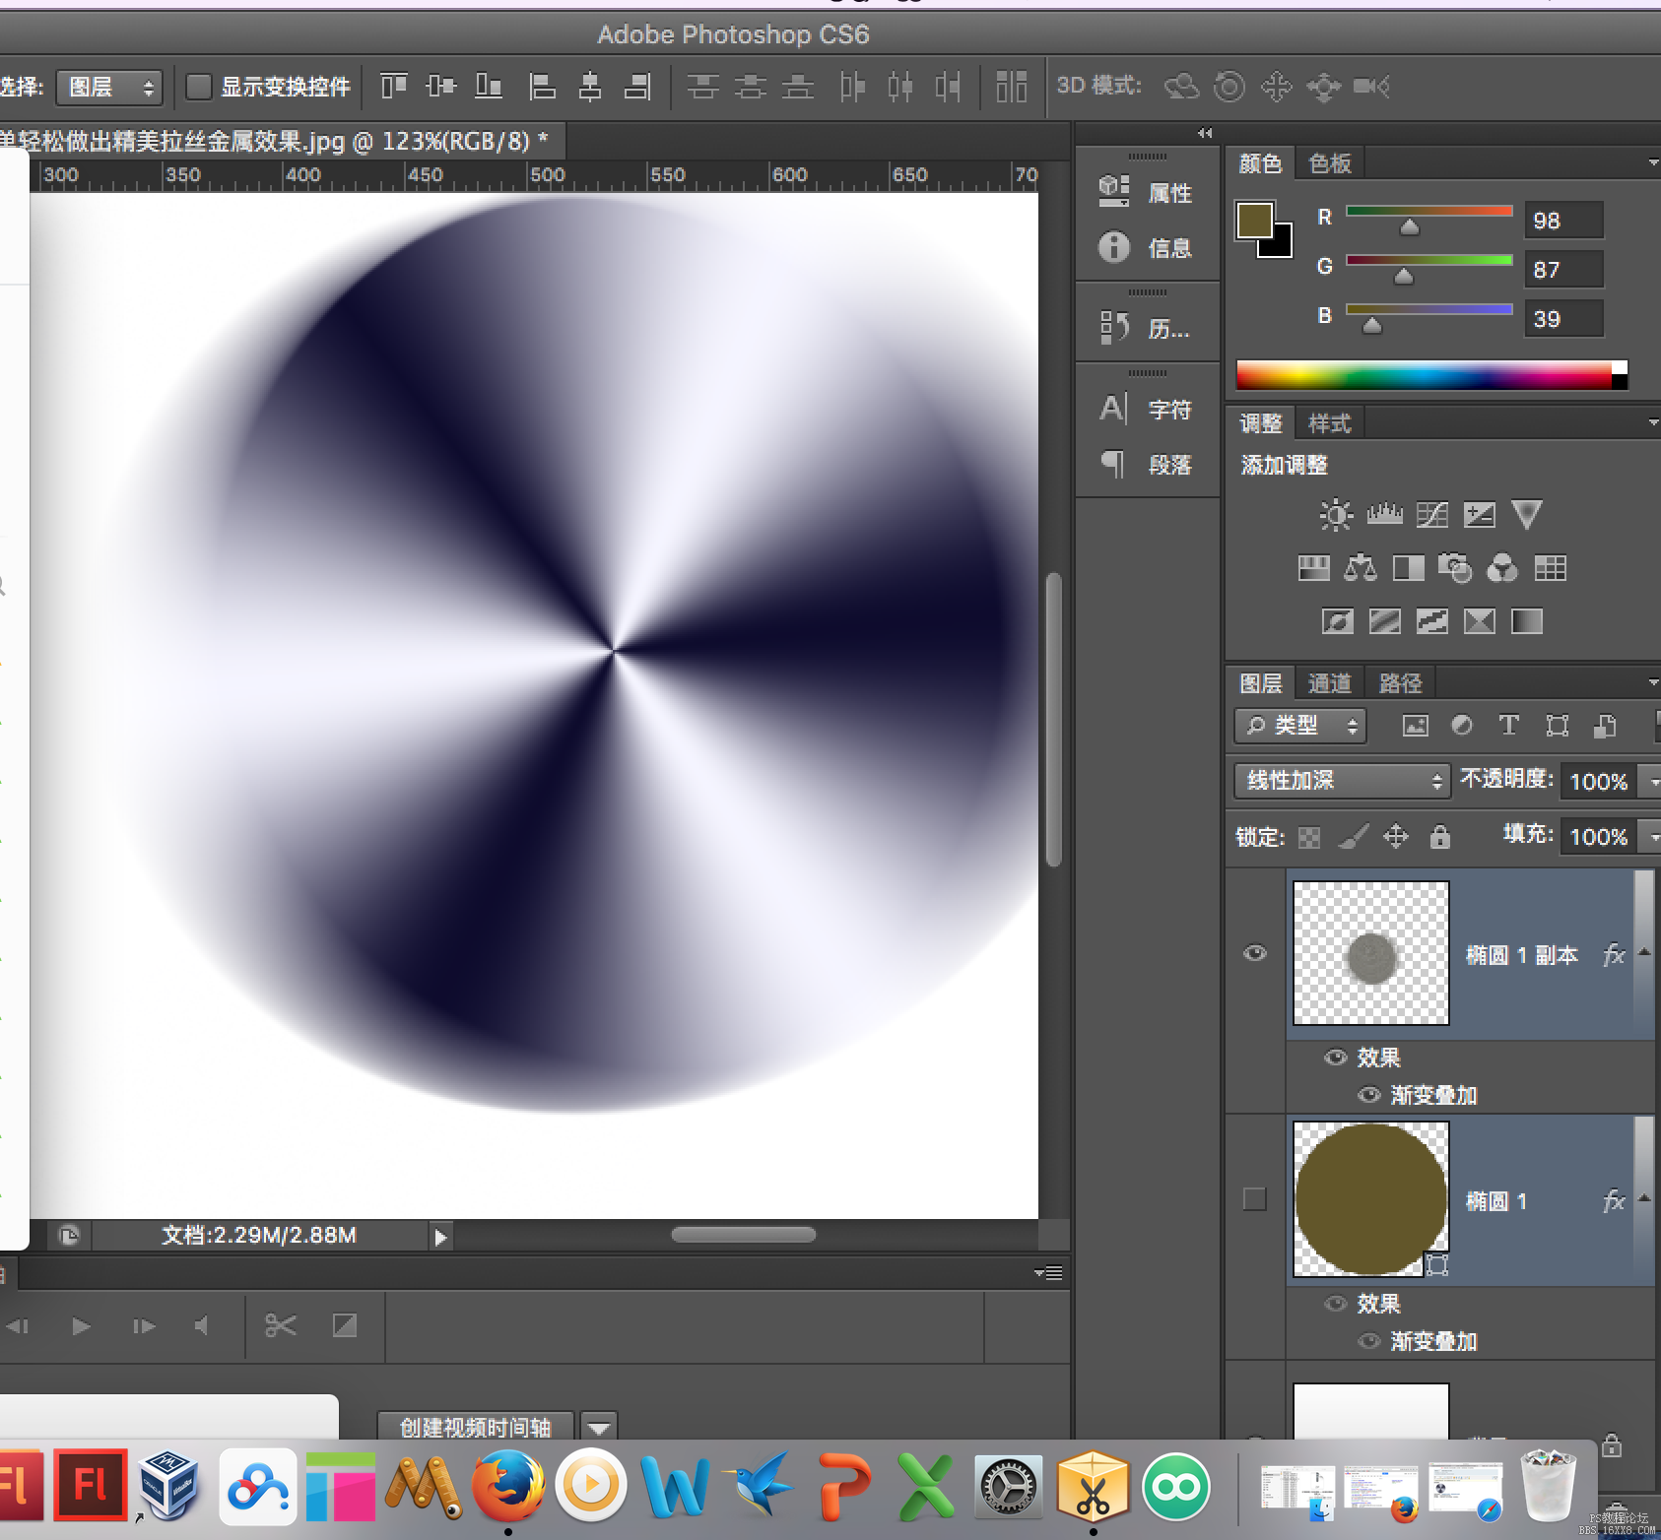Viewport: 1661px width, 1540px height.
Task: Open the Info panel icon
Action: (1114, 246)
